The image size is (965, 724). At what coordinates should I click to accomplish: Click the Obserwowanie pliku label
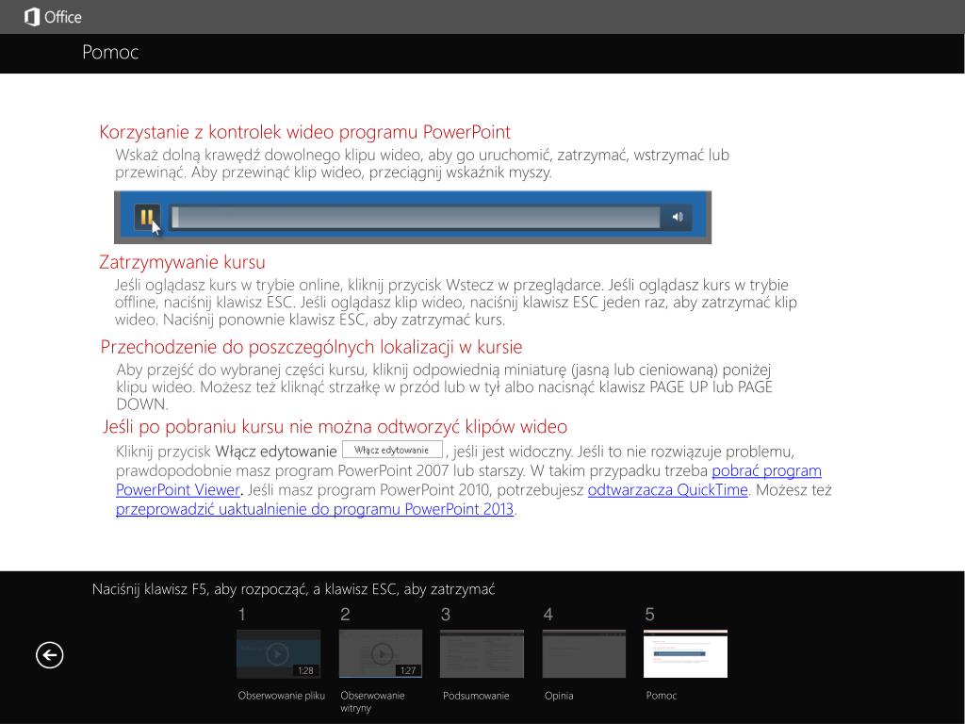click(281, 696)
